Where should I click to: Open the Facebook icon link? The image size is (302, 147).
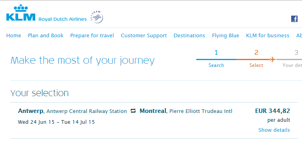(x=294, y=19)
